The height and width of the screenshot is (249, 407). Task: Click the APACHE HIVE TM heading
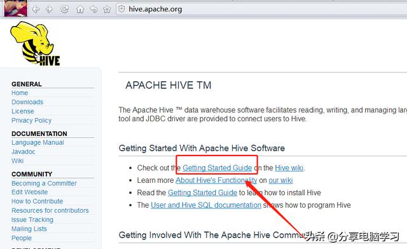pyautogui.click(x=169, y=85)
